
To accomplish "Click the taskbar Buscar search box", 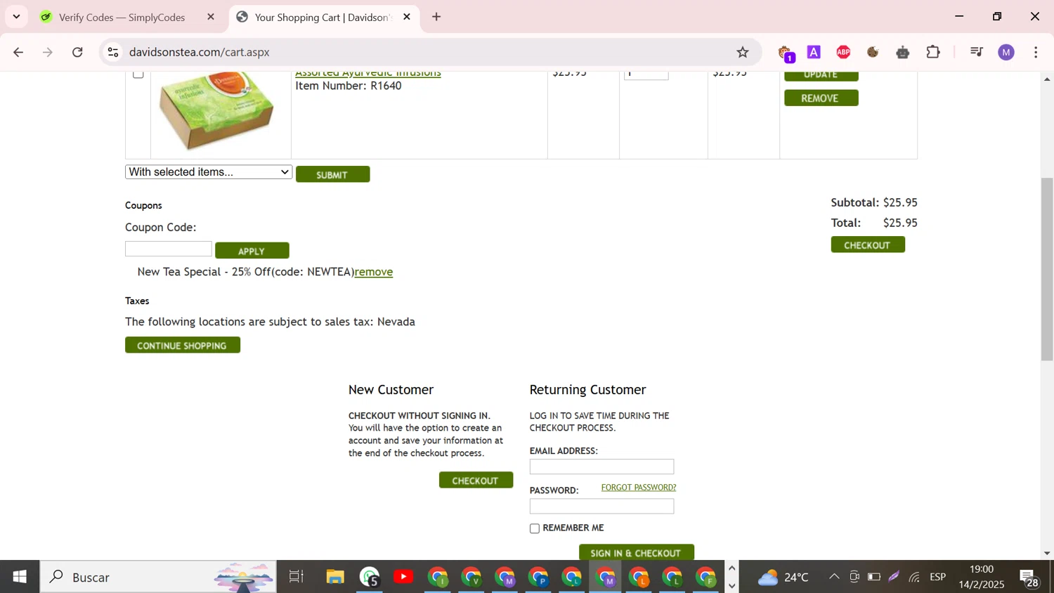I will click(x=158, y=577).
